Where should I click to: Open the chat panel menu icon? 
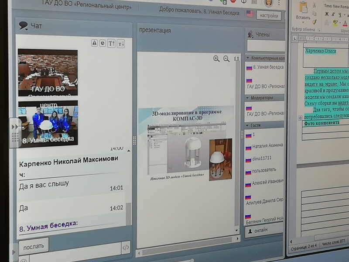[24, 26]
